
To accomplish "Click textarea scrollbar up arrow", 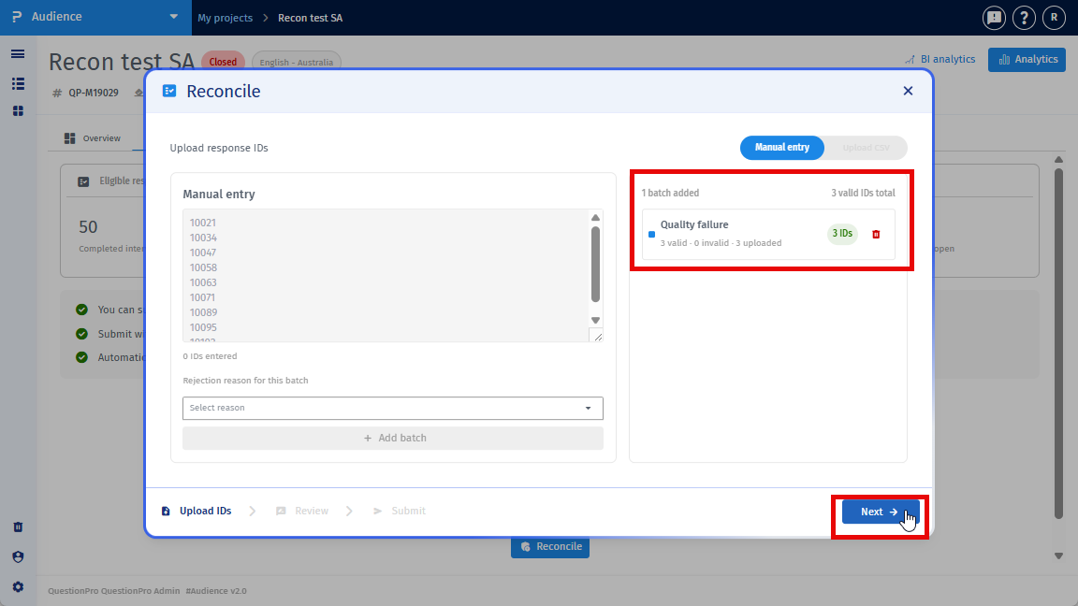I will tap(595, 218).
